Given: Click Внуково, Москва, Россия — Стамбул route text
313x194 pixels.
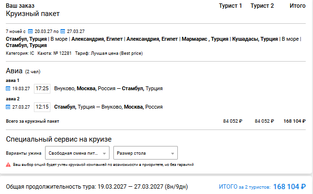Looking at the screenshot, I should [x=109, y=88].
